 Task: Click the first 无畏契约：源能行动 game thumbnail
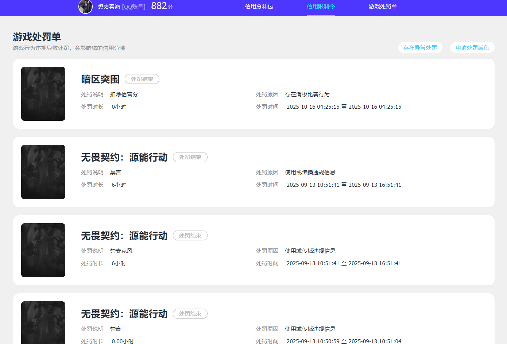[43, 172]
